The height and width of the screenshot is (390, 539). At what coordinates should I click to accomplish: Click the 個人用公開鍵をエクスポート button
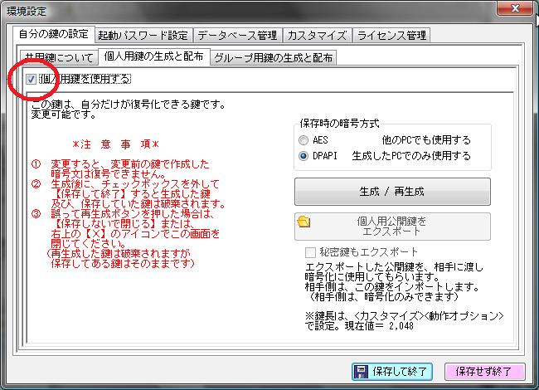click(x=392, y=227)
